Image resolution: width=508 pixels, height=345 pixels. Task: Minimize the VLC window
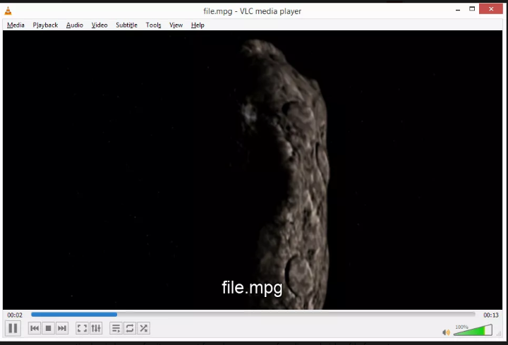tap(458, 10)
